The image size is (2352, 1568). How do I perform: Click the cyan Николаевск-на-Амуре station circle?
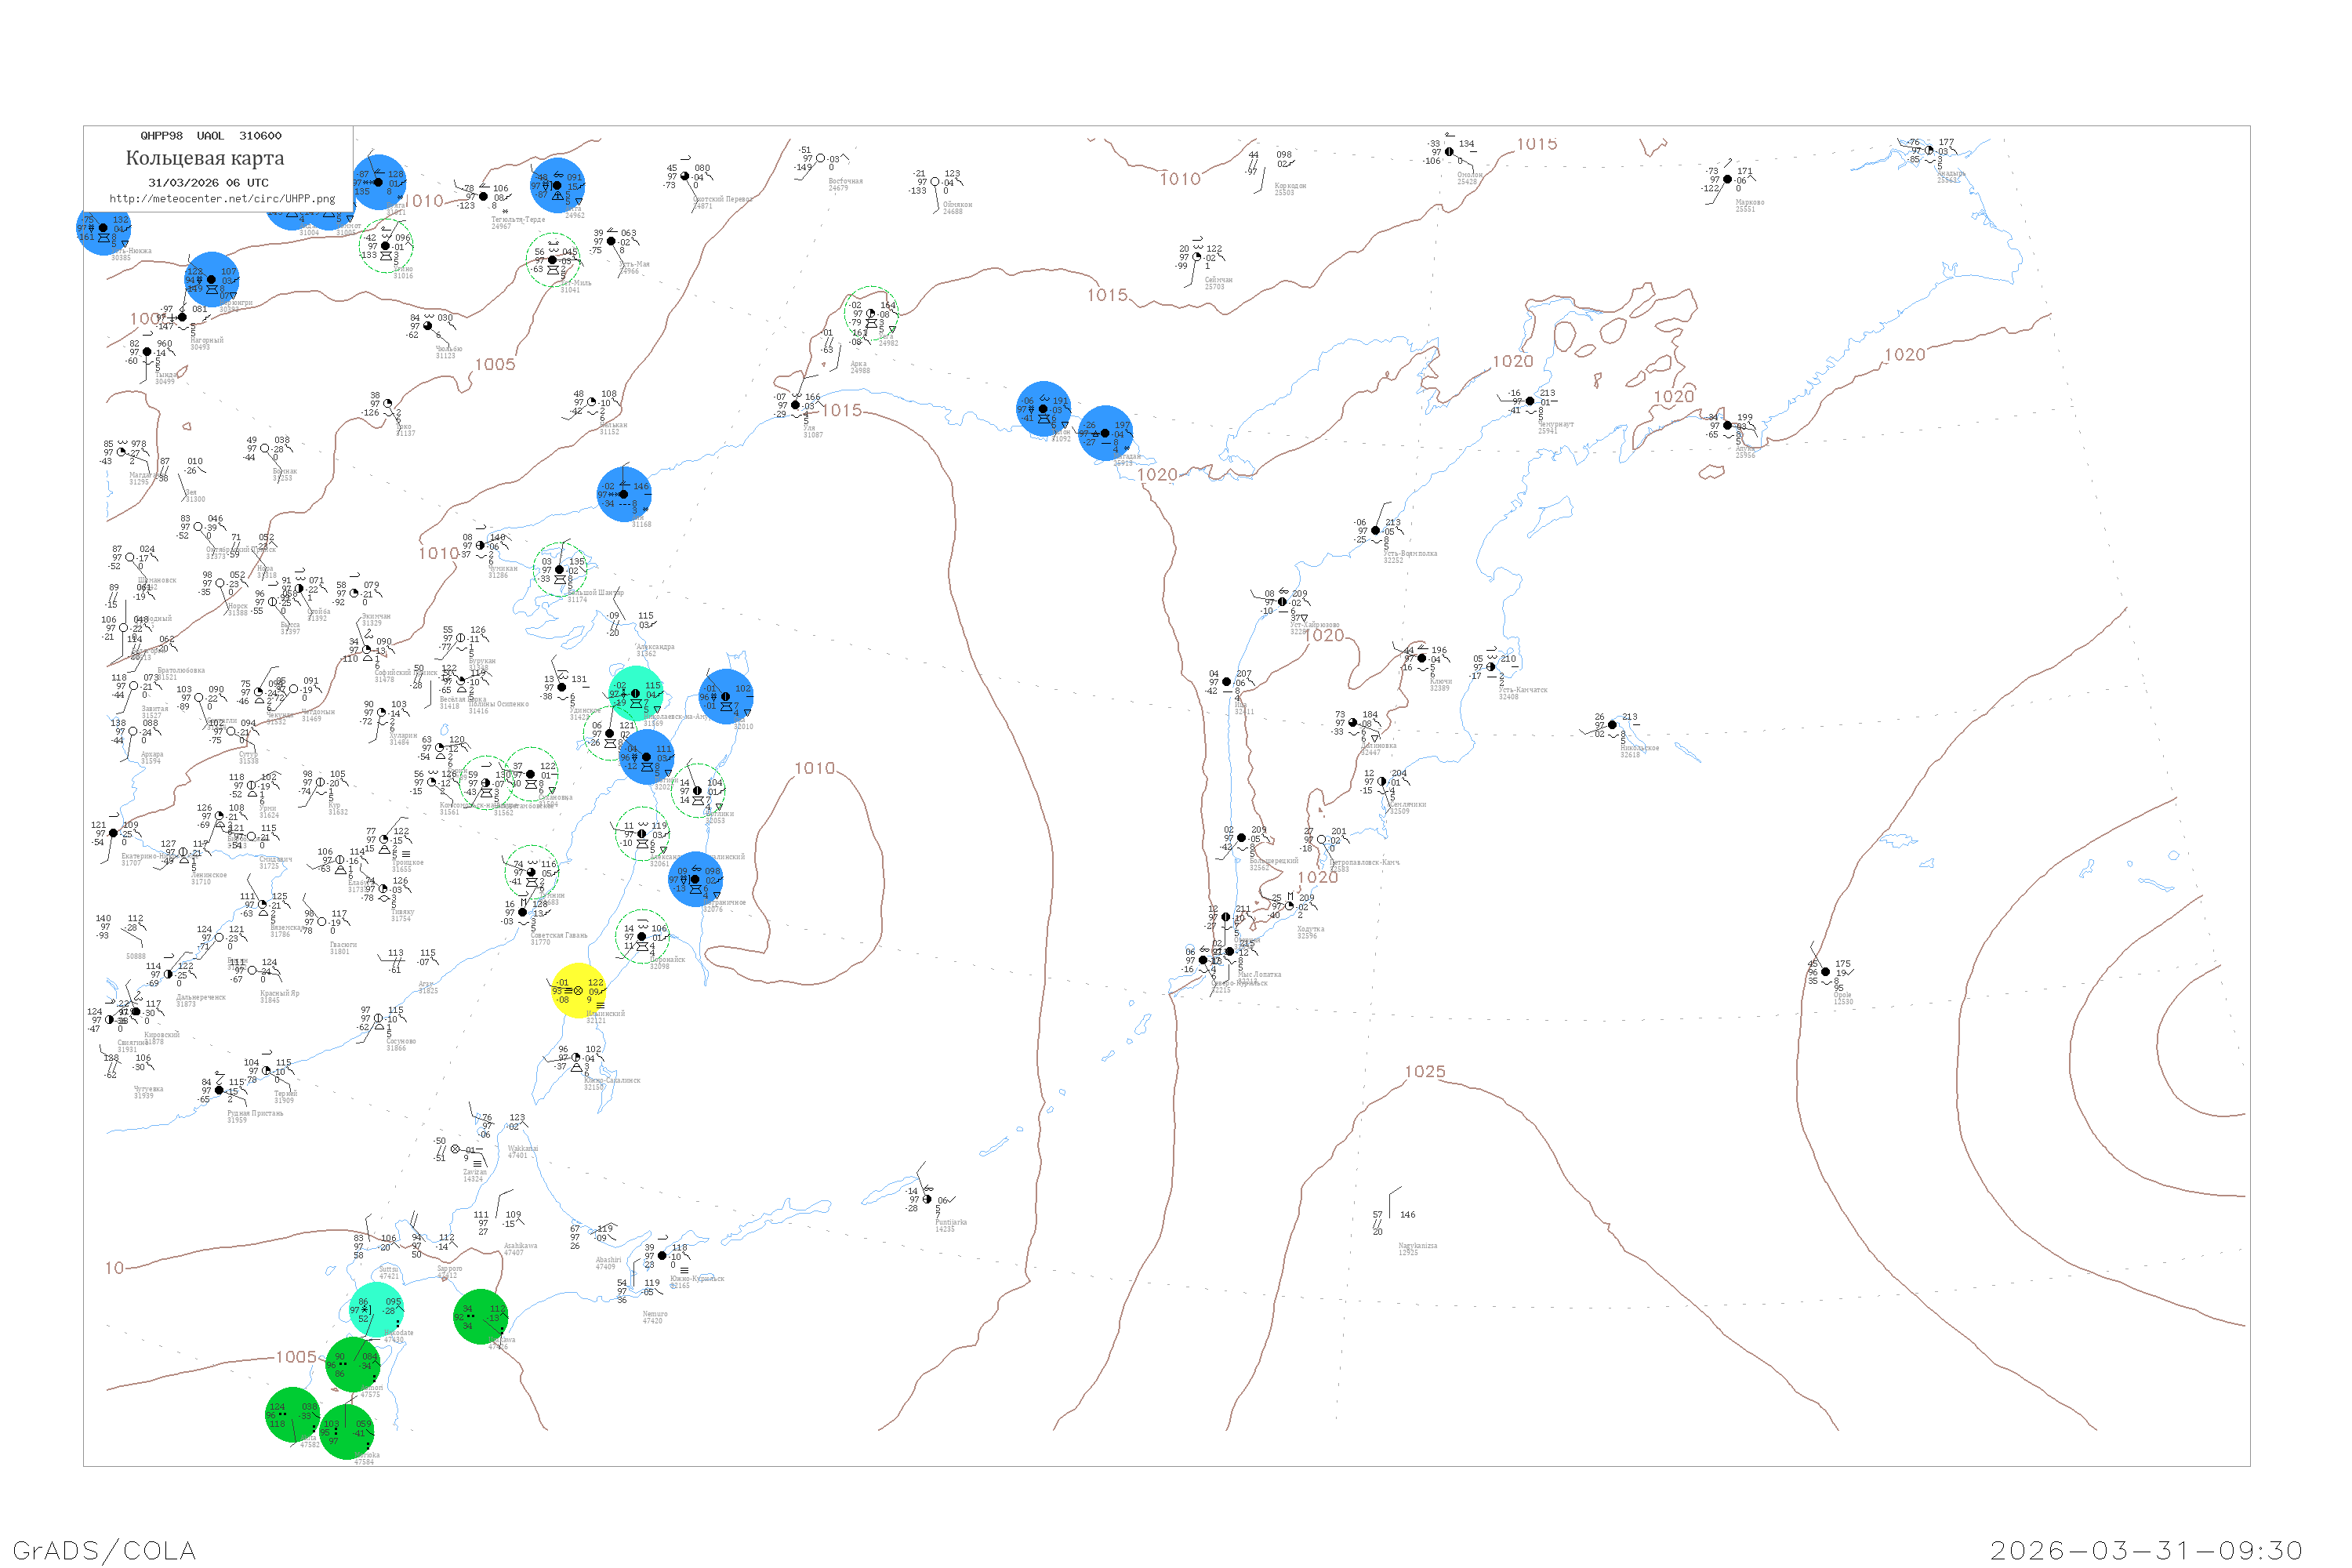[x=635, y=693]
